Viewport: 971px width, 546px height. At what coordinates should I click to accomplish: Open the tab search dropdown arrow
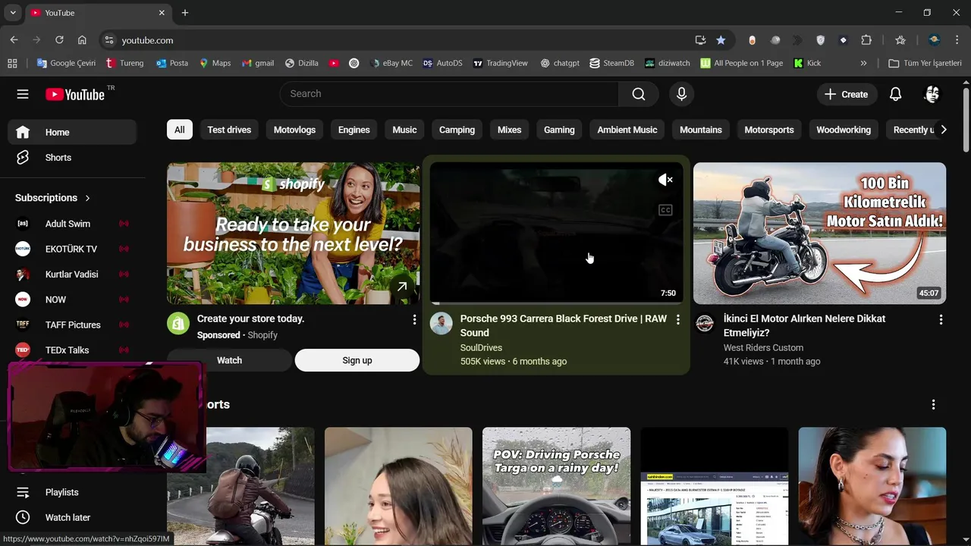click(13, 13)
